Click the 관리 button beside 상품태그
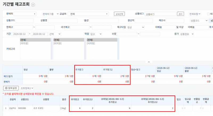The width and height of the screenshot is (213, 116). pyautogui.click(x=181, y=14)
